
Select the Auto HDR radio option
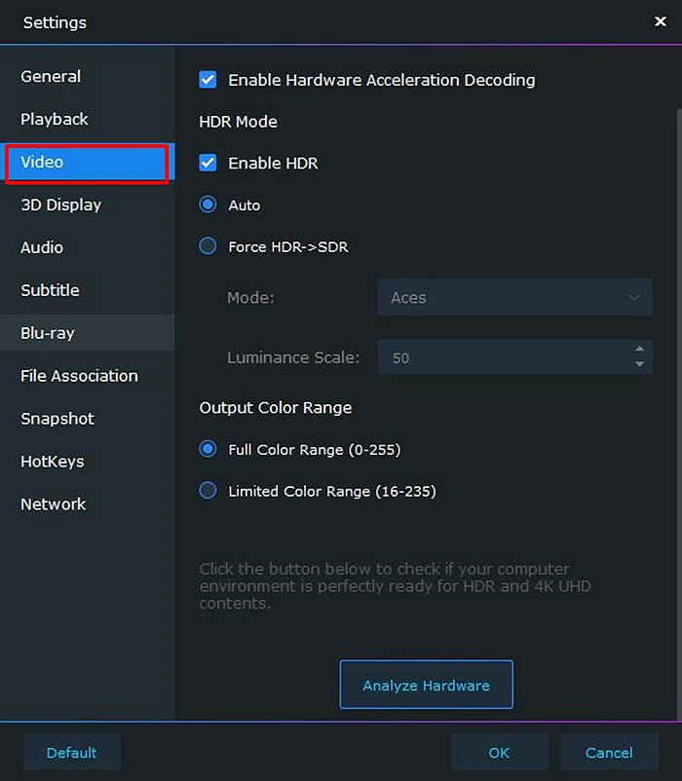click(208, 205)
